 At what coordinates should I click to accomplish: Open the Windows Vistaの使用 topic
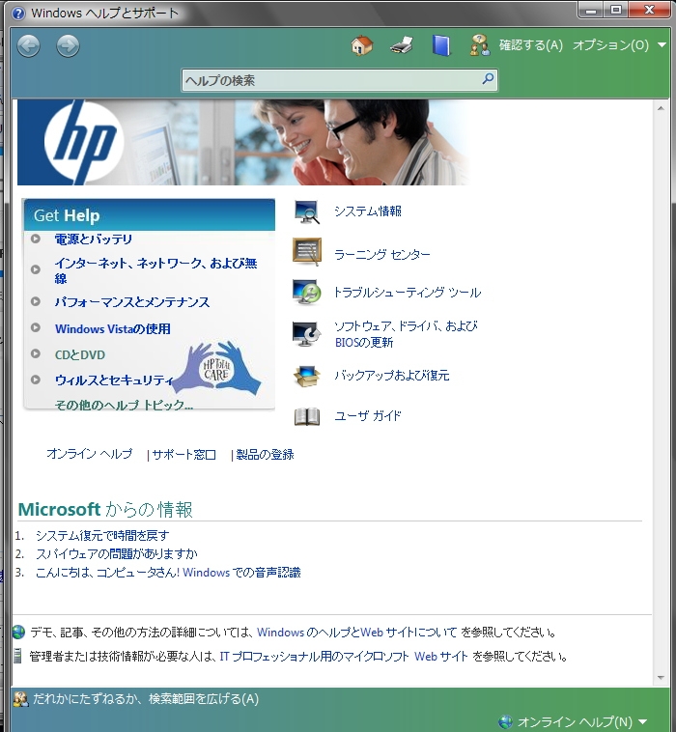click(113, 328)
